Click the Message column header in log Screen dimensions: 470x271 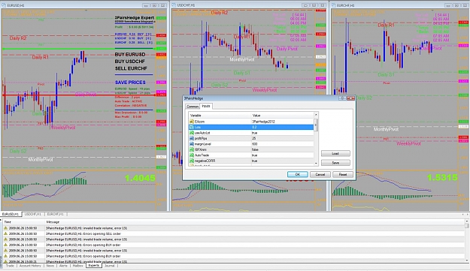[x=255, y=222]
